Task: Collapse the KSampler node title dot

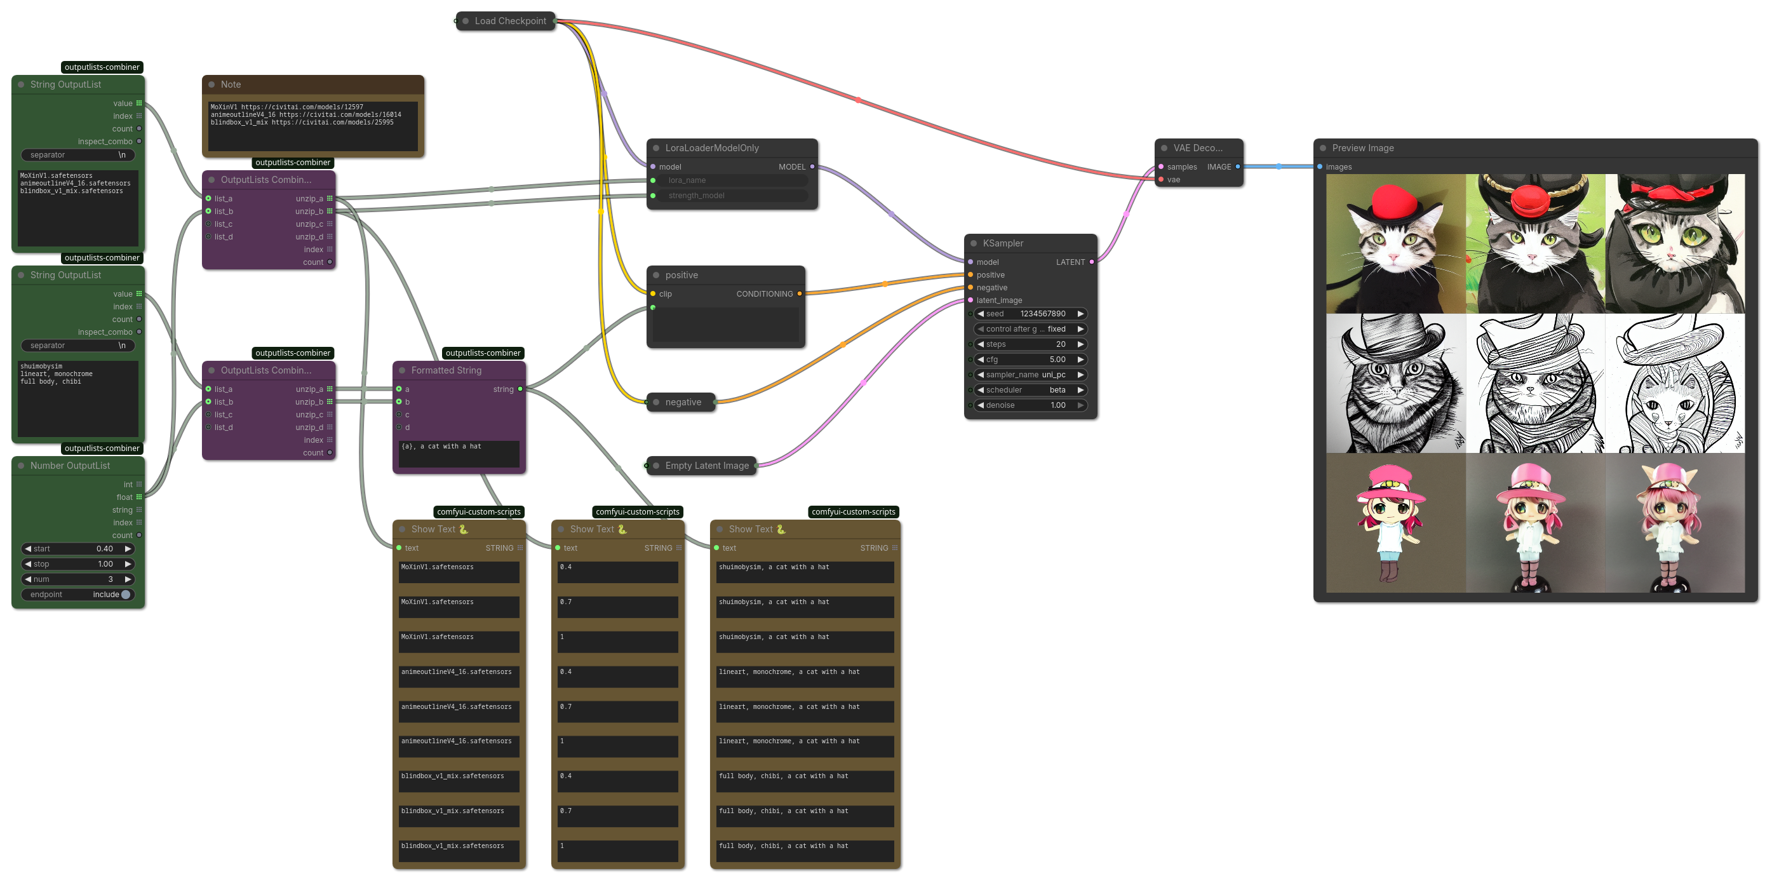Action: click(x=974, y=244)
